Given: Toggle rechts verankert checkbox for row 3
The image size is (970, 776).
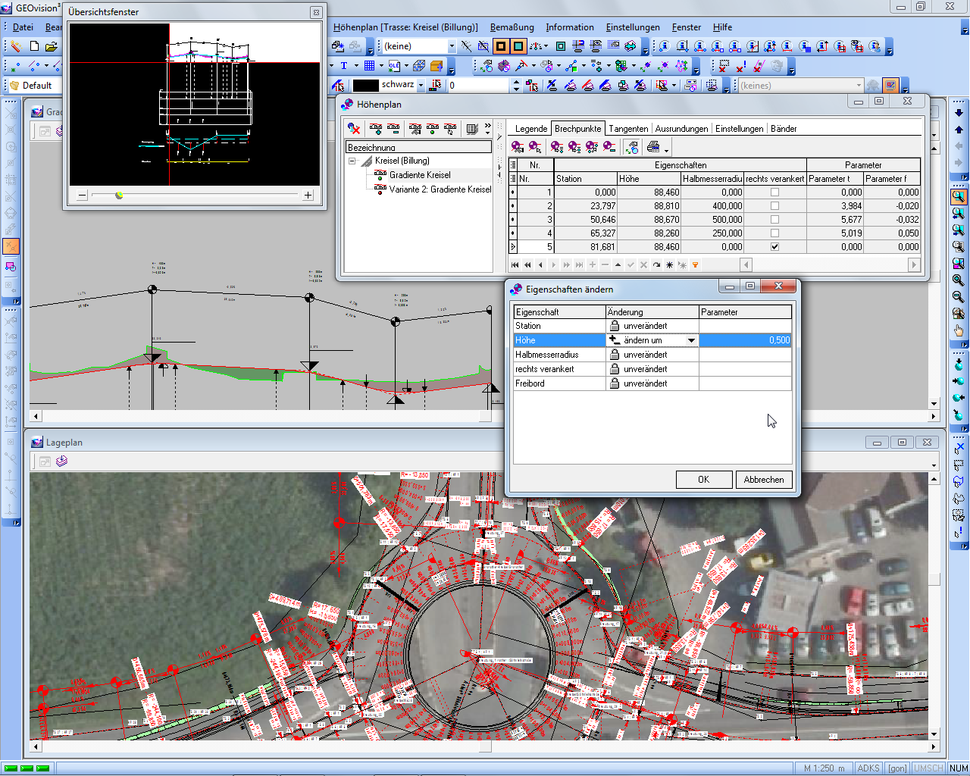Looking at the screenshot, I should tap(774, 220).
